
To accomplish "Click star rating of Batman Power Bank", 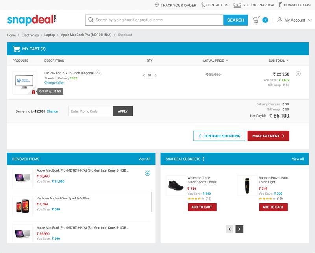I will 267,199.
